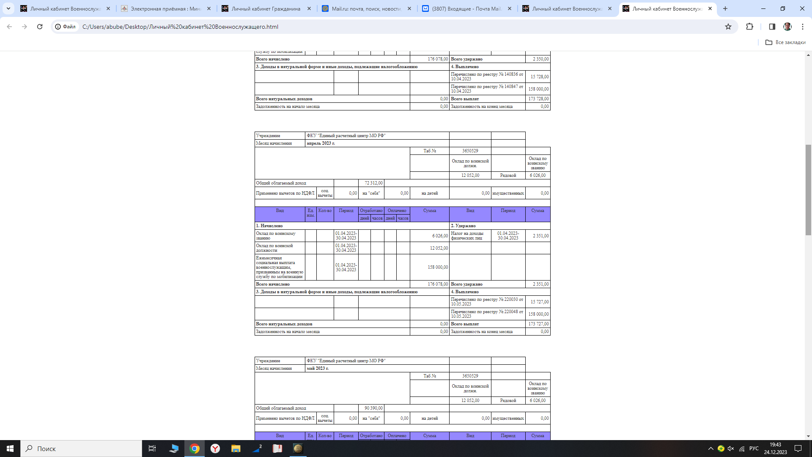Open the Extensions puzzle icon
Screen dimensions: 812x457
pyautogui.click(x=749, y=27)
